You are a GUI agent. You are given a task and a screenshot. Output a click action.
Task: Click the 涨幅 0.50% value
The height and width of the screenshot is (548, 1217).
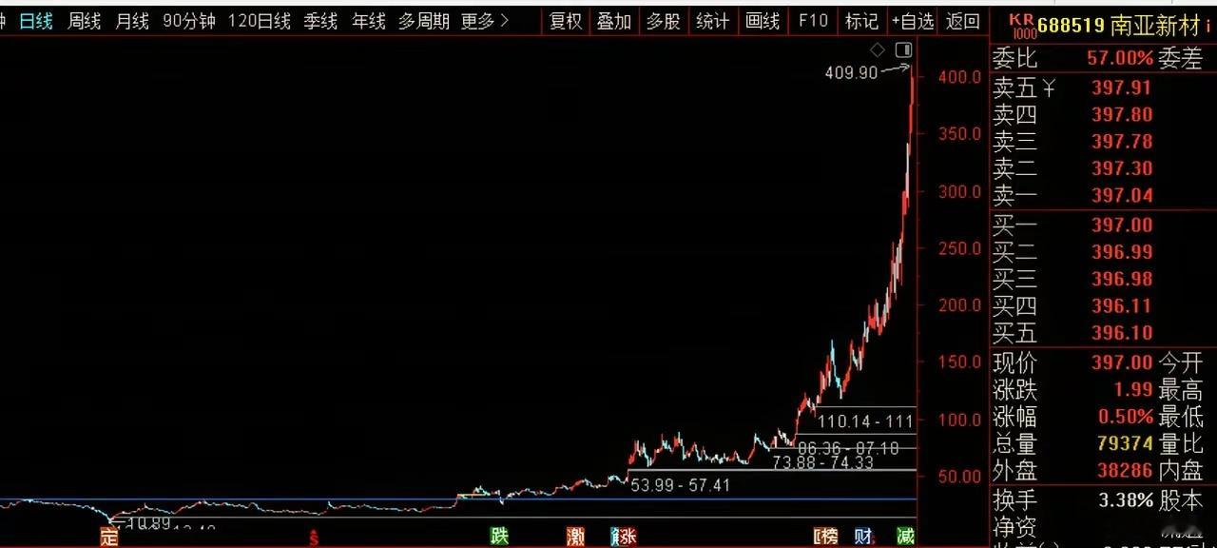click(x=1125, y=417)
